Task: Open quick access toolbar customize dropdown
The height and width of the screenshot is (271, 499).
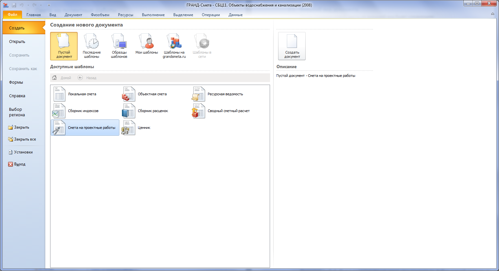Action: click(49, 5)
